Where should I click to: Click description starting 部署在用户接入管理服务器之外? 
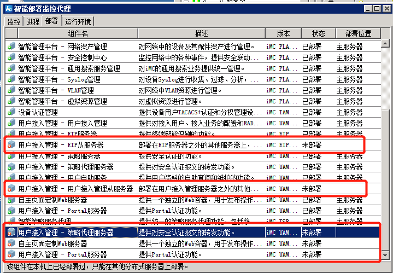coord(199,189)
